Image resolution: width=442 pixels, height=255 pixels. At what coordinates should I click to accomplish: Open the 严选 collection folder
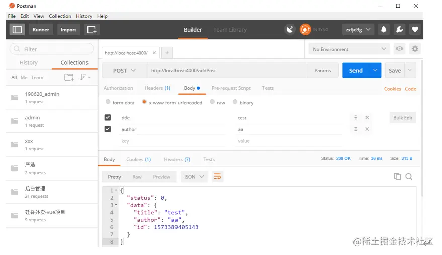(52, 168)
